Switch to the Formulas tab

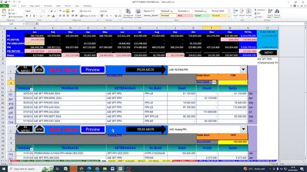click(48, 6)
